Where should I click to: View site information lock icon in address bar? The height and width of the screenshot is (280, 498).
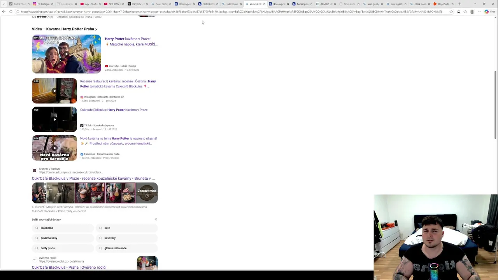coord(18,12)
